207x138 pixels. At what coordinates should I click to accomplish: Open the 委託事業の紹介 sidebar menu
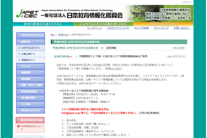(30, 91)
